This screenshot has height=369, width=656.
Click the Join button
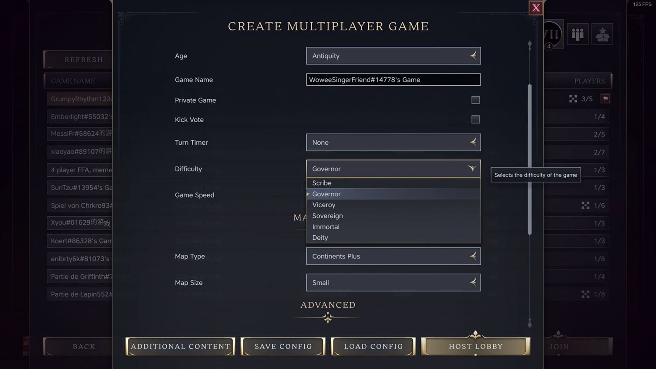coord(578,346)
